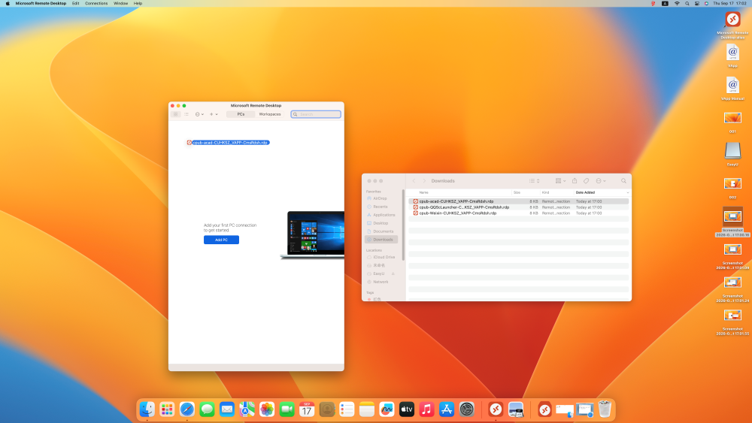Image resolution: width=752 pixels, height=423 pixels.
Task: Open the Connections menu
Action: pyautogui.click(x=96, y=3)
